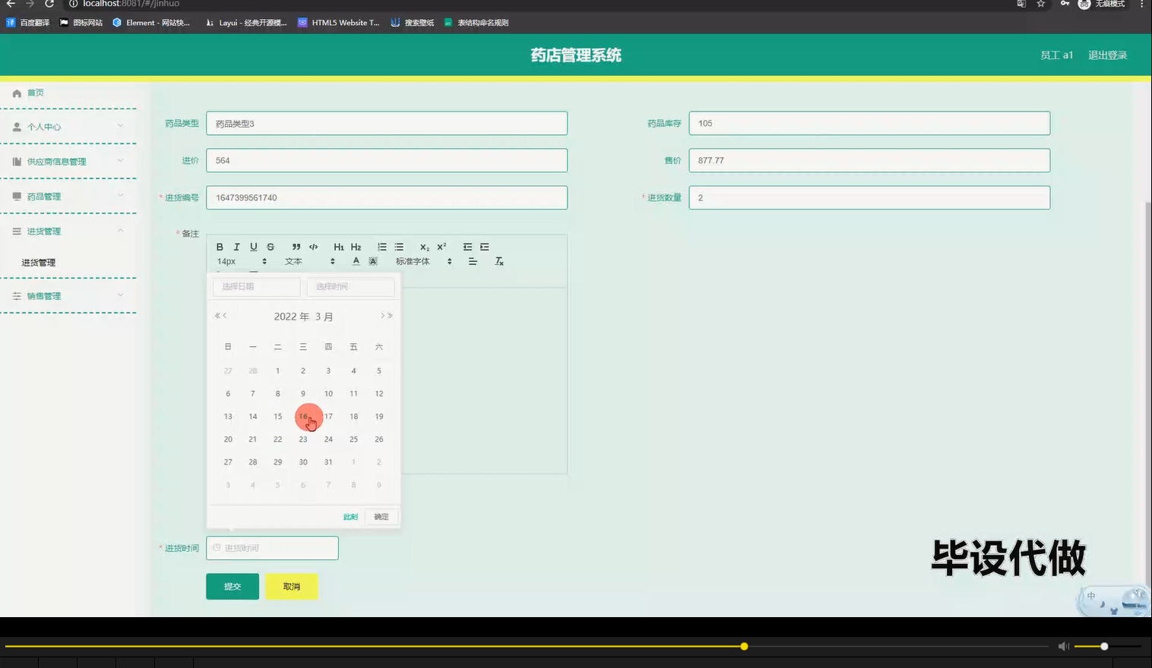Increase indent in the editor
This screenshot has width=1152, height=668.
[484, 247]
